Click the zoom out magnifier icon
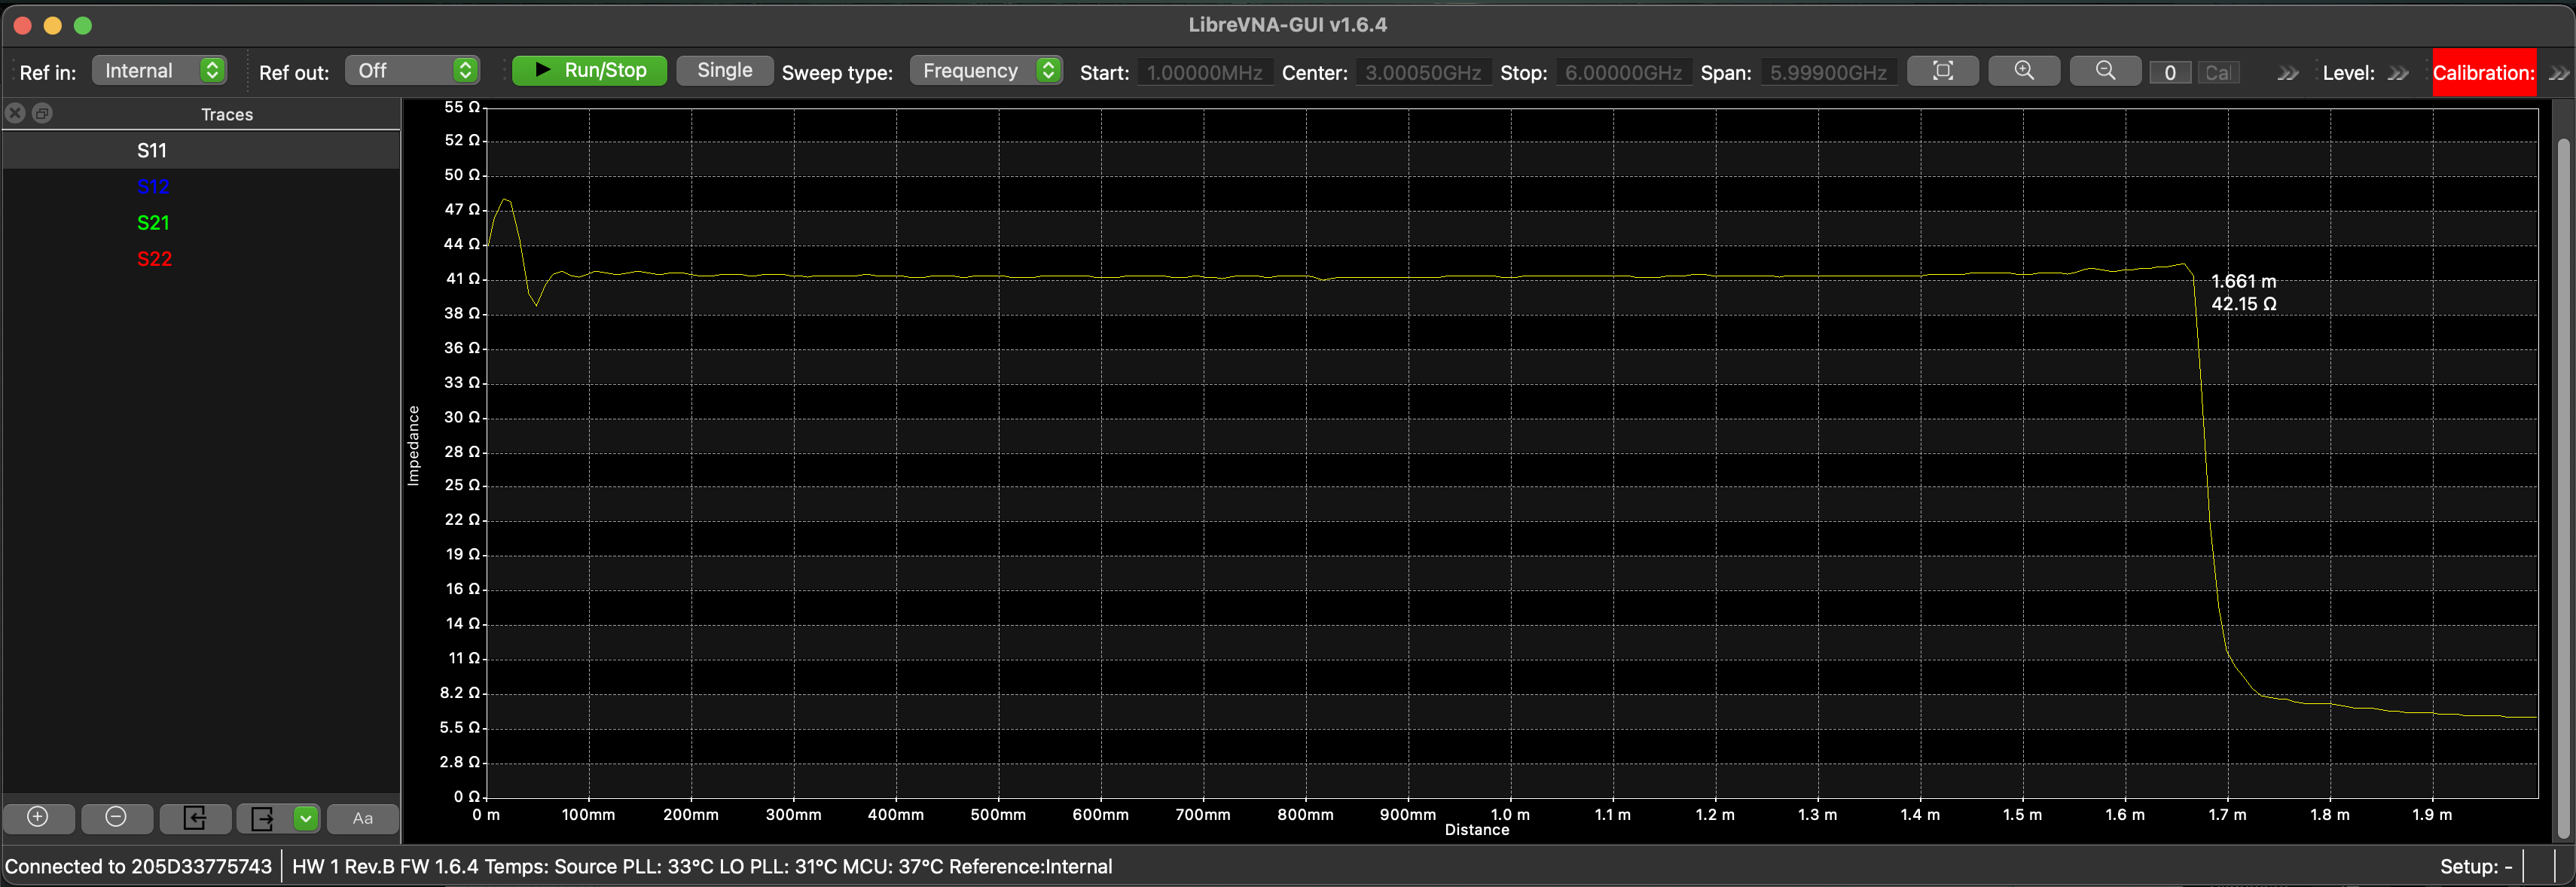The image size is (2576, 887). pos(2105,70)
